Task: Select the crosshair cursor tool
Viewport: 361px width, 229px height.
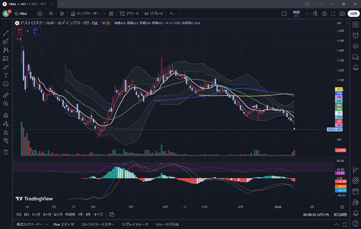Action: (6, 25)
